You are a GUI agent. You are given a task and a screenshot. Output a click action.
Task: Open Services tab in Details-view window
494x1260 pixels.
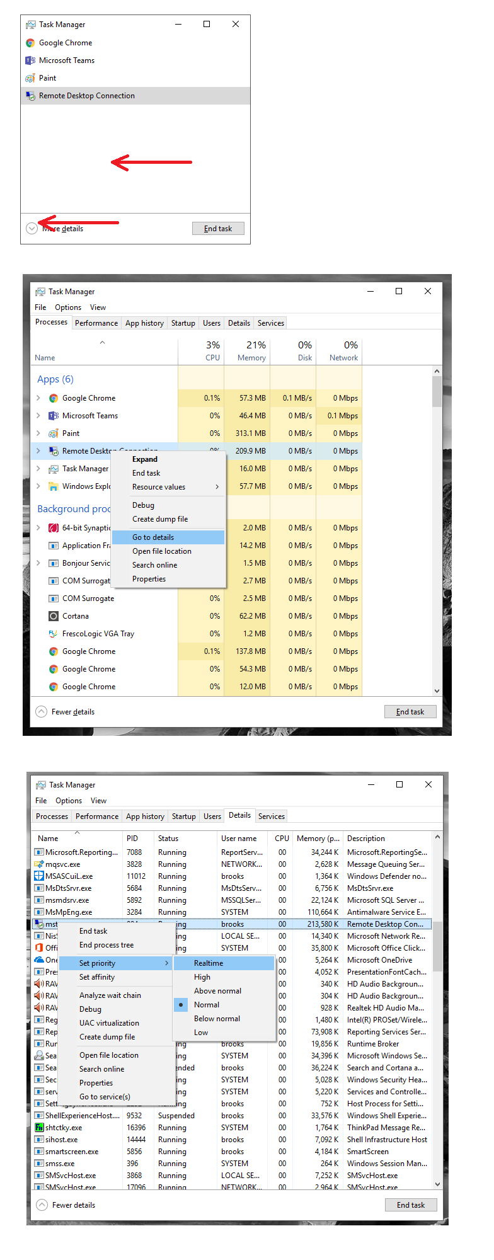pyautogui.click(x=272, y=816)
